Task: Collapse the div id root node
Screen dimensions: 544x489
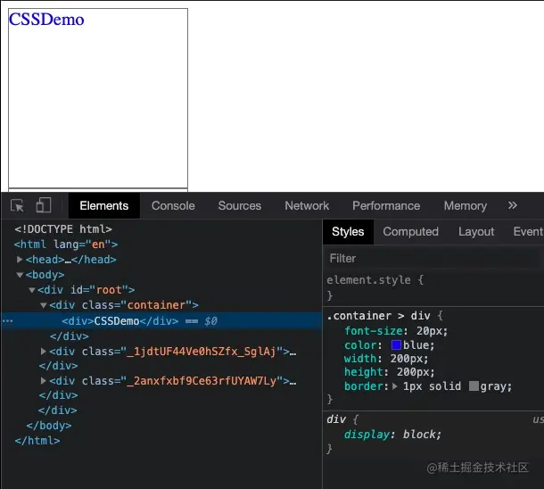Action: coord(32,290)
